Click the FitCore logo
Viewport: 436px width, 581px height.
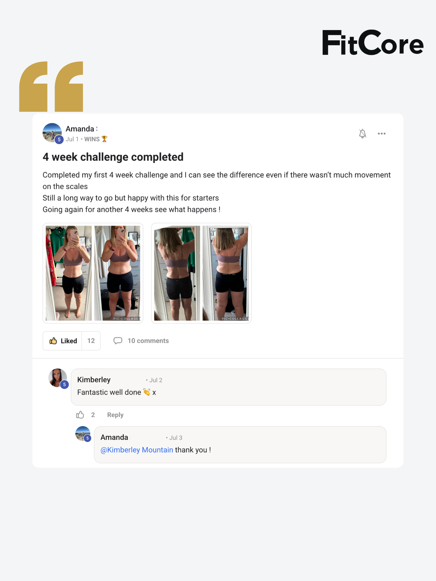click(x=373, y=43)
